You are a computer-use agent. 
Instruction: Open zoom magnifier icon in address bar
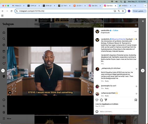[x=119, y=11]
